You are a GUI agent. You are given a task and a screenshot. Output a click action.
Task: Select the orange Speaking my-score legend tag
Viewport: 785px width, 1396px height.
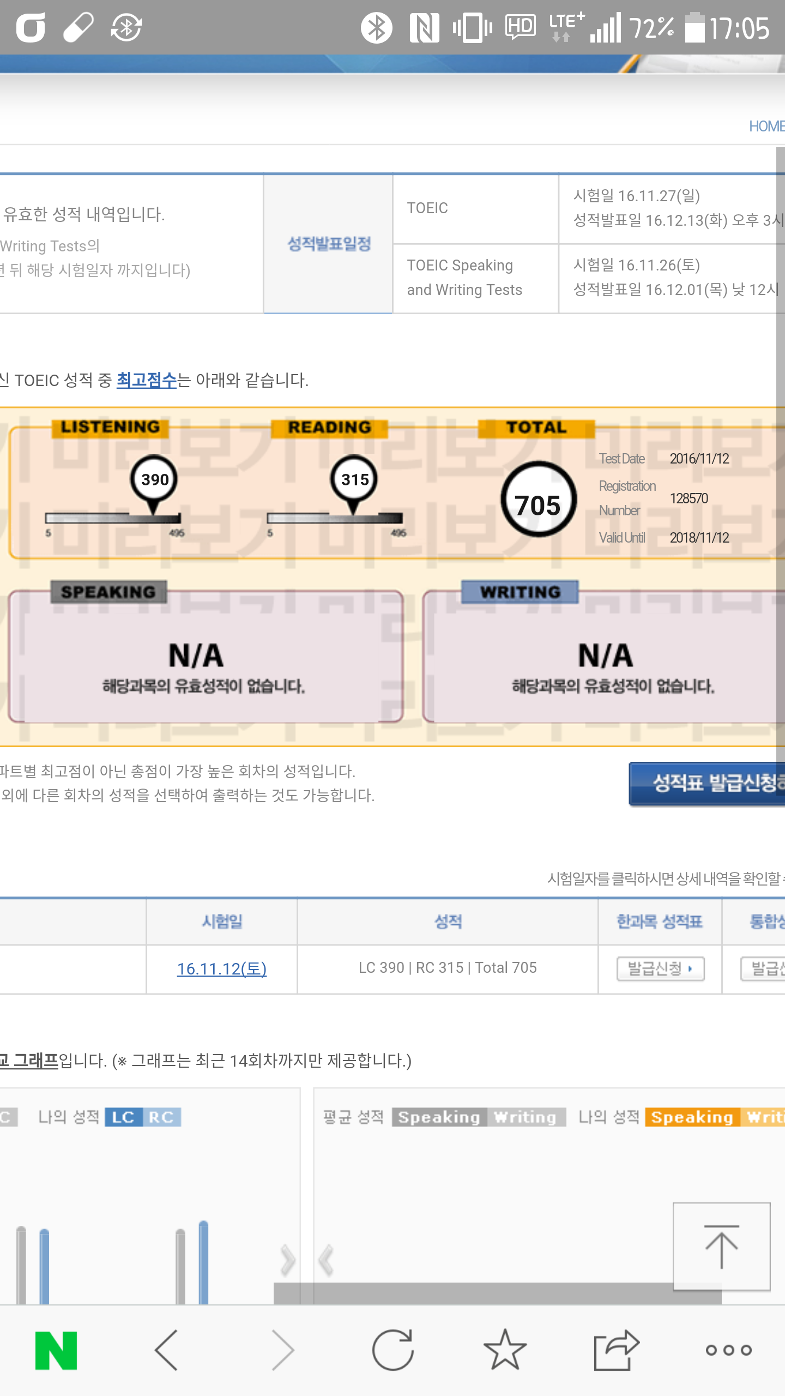(x=692, y=1117)
